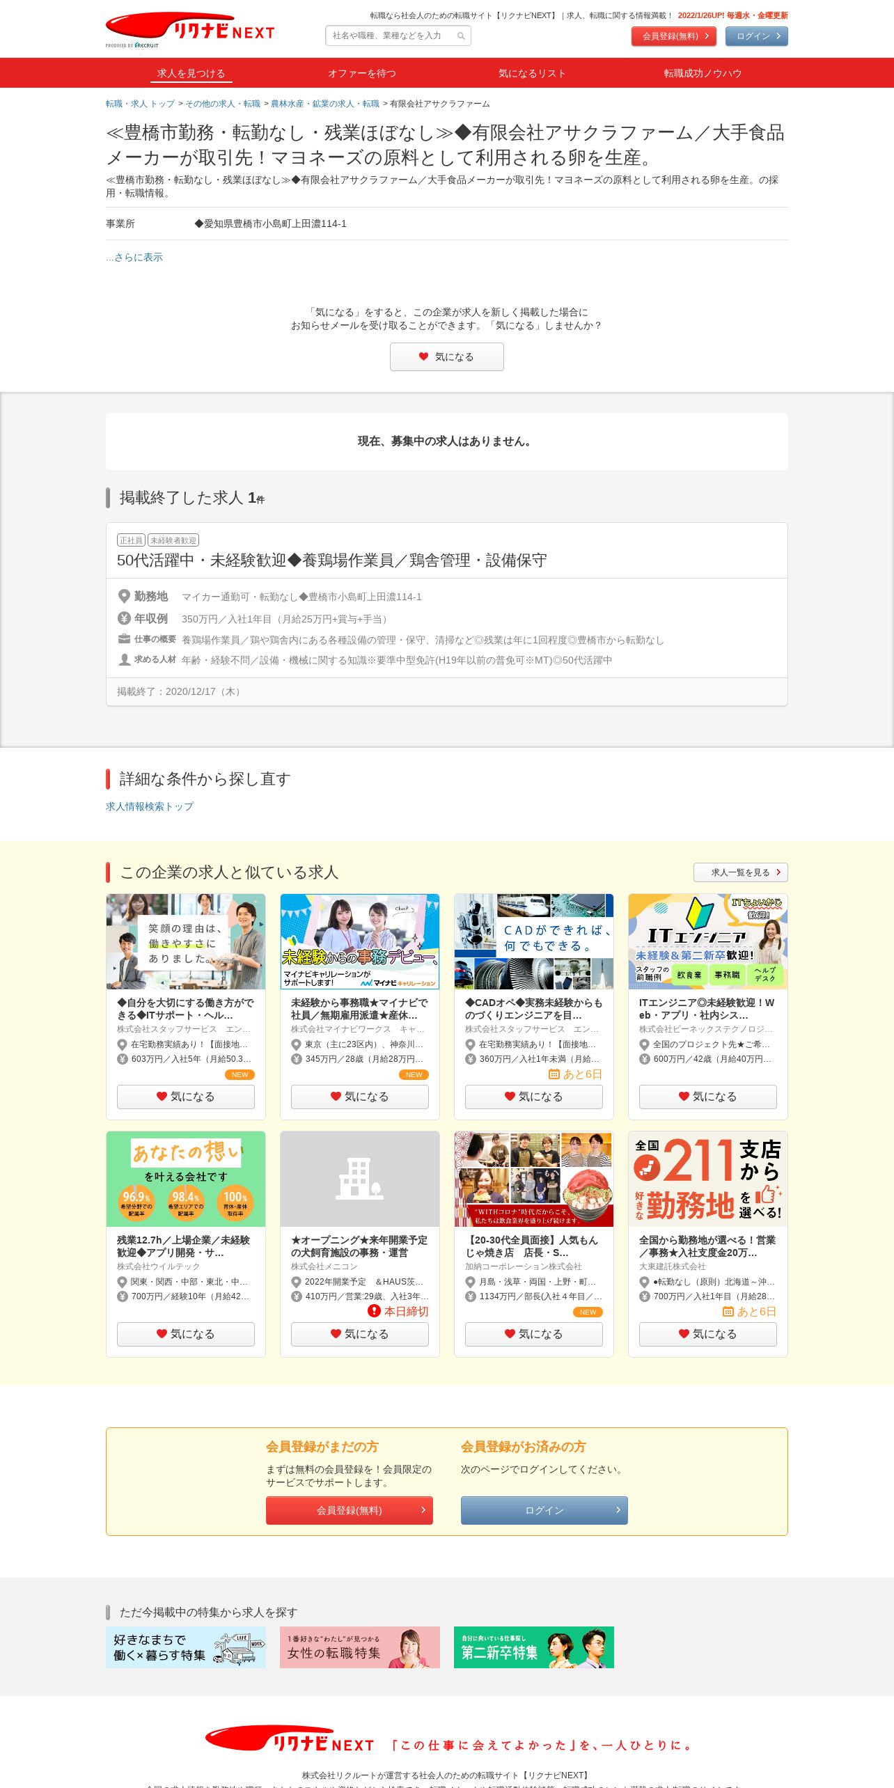Click the 本日締切 alert icon on the メニコン card

(x=374, y=1311)
